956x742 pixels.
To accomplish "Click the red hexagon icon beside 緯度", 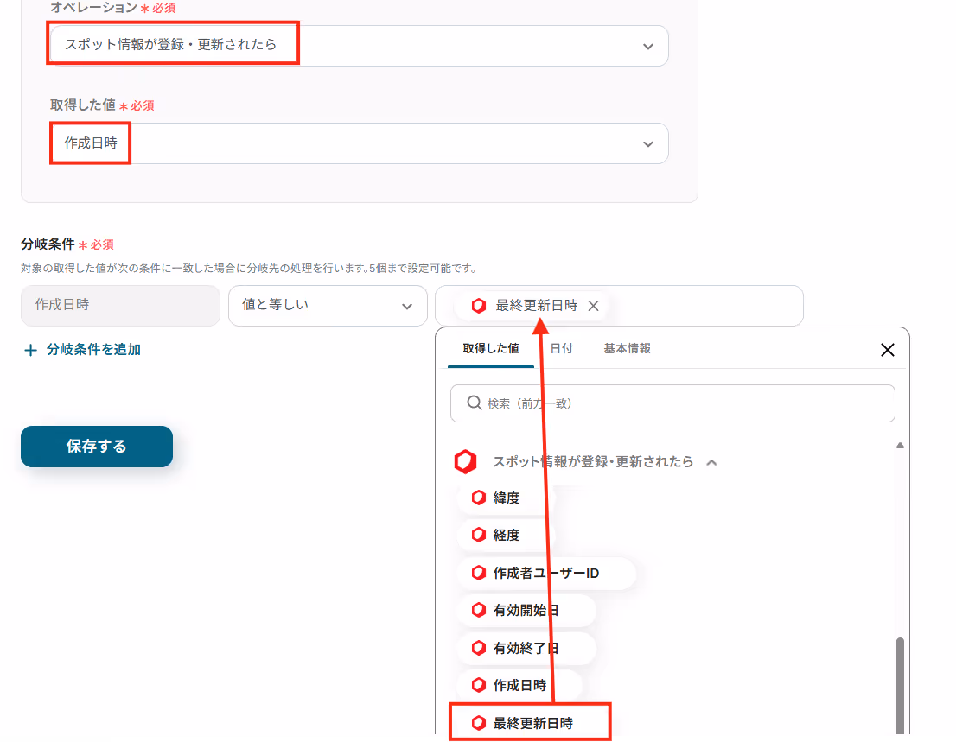I will tap(479, 498).
